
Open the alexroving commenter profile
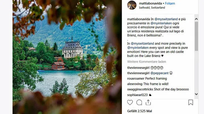(135, 84)
